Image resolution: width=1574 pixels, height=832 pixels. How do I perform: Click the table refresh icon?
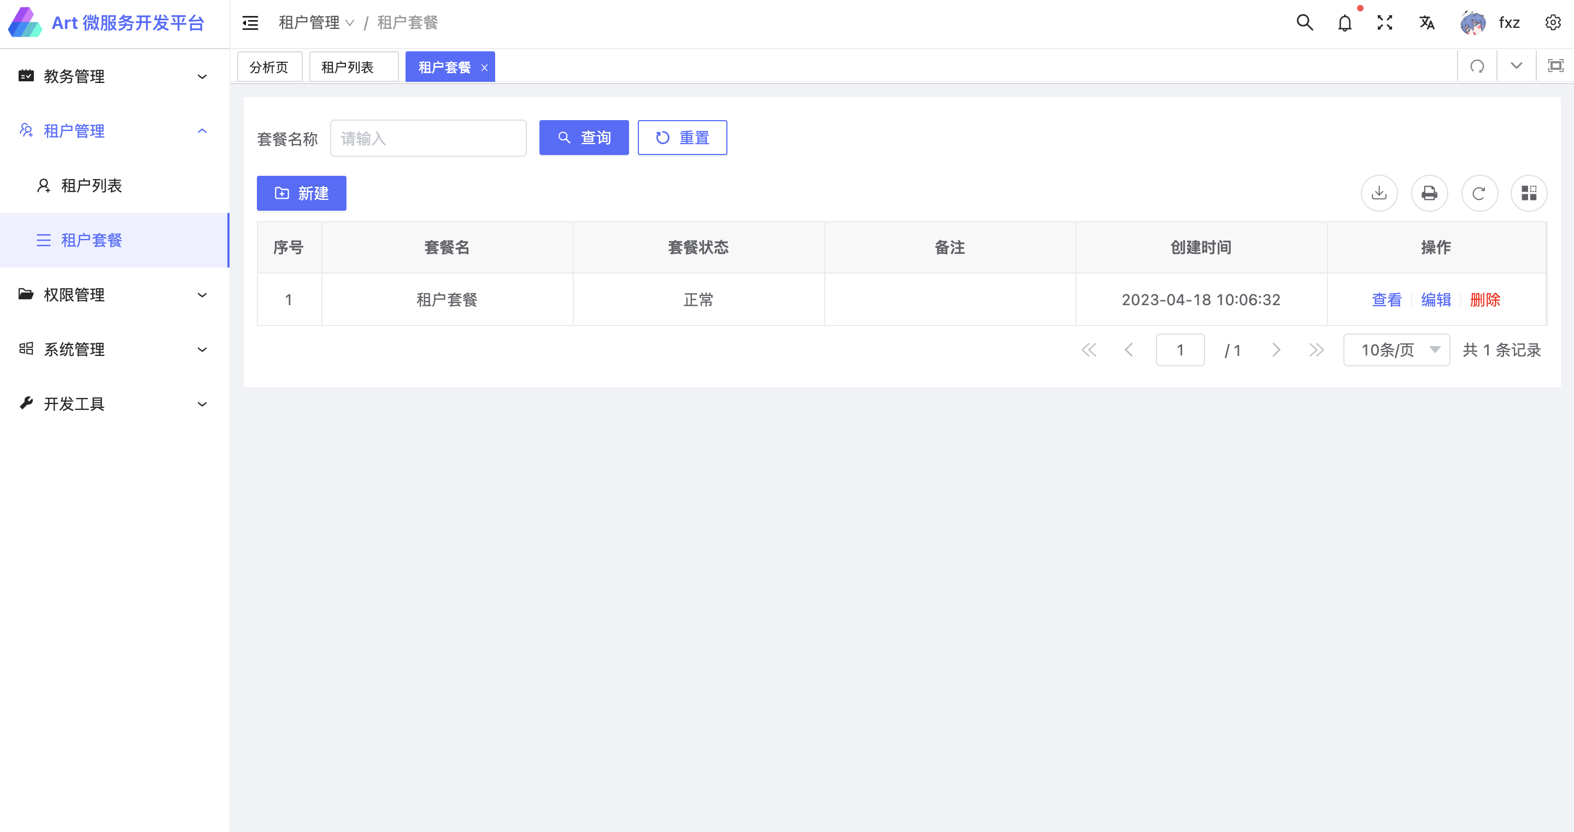pyautogui.click(x=1479, y=193)
